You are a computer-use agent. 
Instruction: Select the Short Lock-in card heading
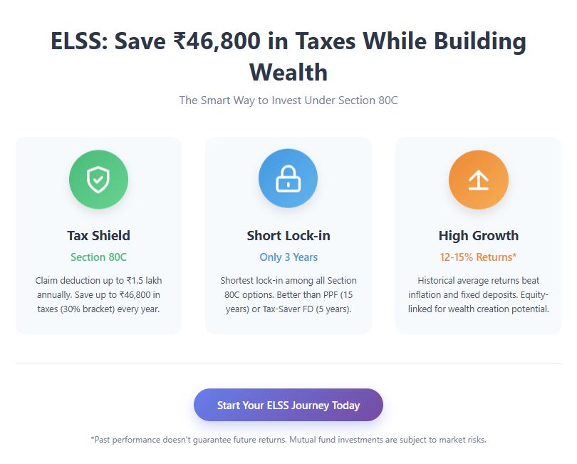(x=288, y=235)
